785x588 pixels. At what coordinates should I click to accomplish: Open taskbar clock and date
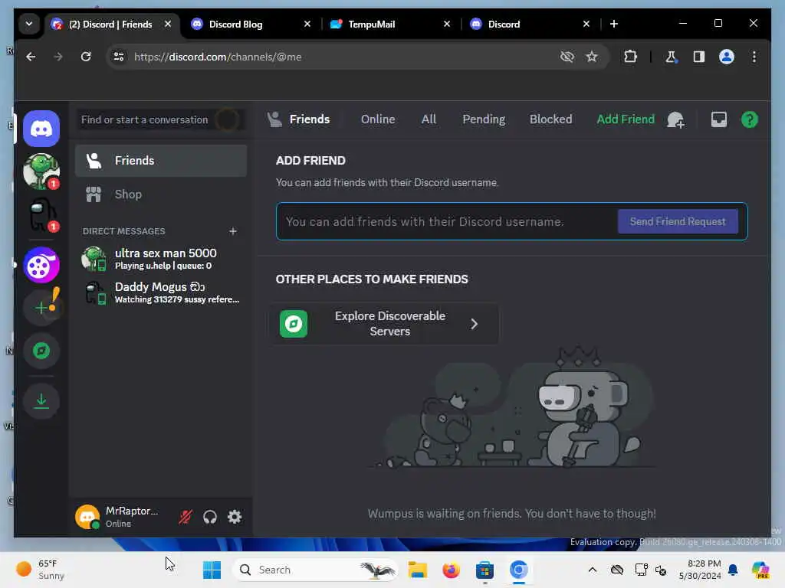[x=700, y=570]
